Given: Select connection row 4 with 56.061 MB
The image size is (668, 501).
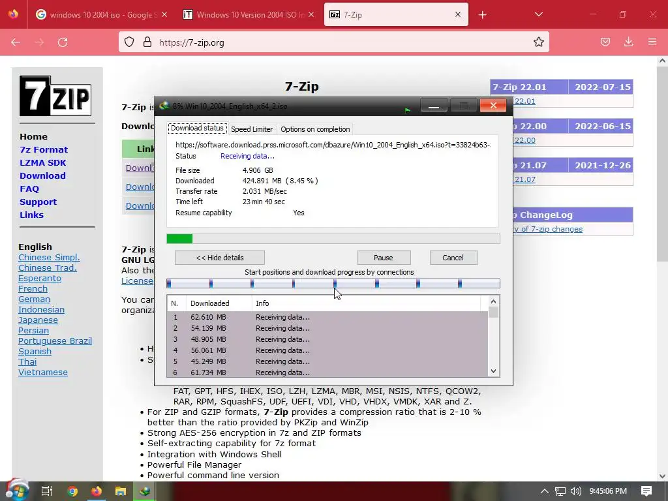Looking at the screenshot, I should [x=327, y=350].
